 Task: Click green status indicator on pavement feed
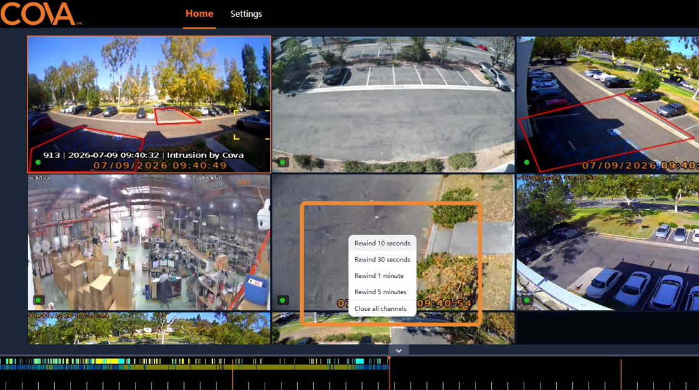point(282,300)
